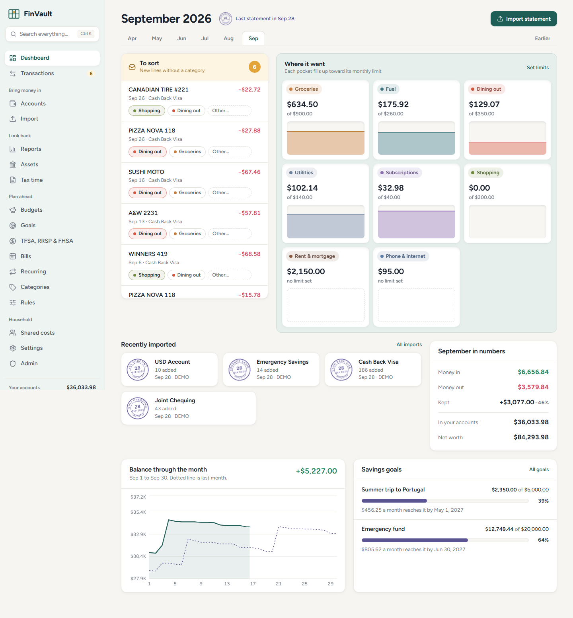Open Other… categories for SUSHI MOTO
The image size is (573, 618).
pos(230,193)
